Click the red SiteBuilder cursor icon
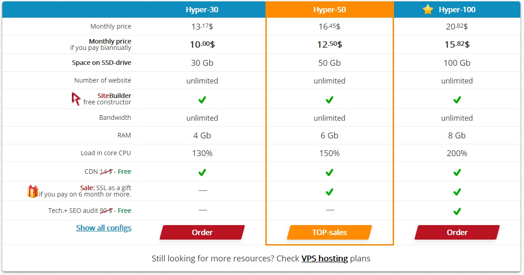The image size is (524, 275). [76, 99]
